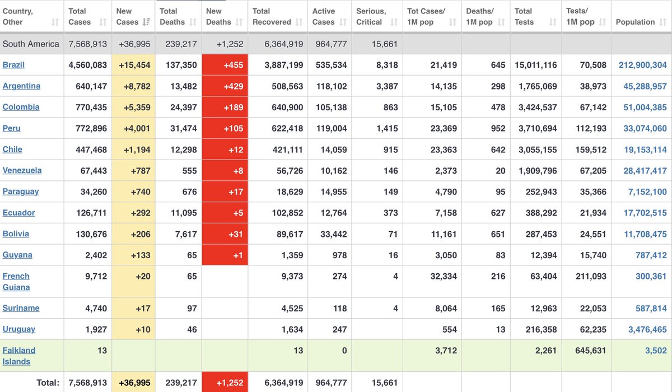Open Ecuador population link 17,702,515
The width and height of the screenshot is (672, 392).
pos(645,213)
